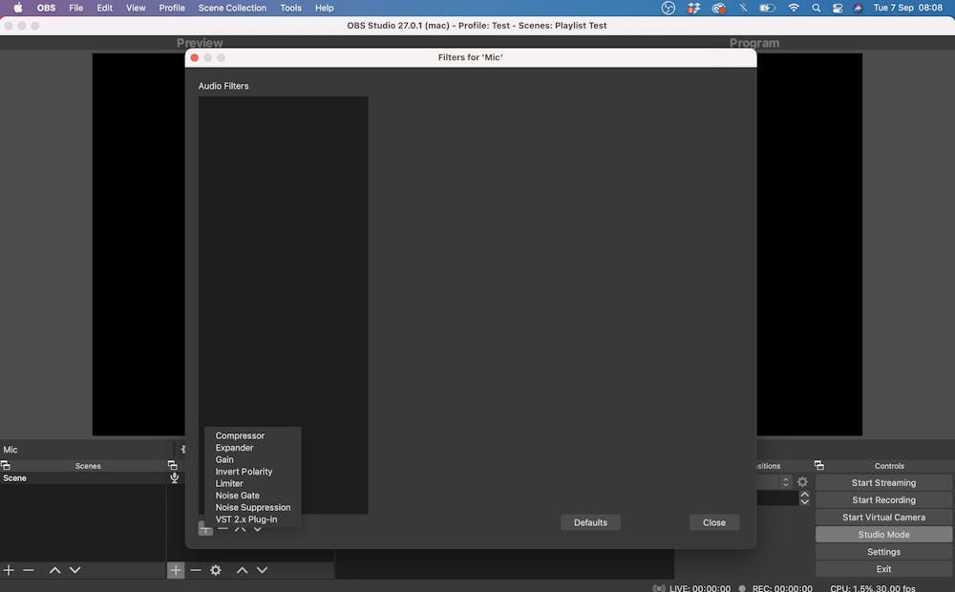Image resolution: width=955 pixels, height=592 pixels.
Task: Open the Edit menu
Action: [104, 8]
